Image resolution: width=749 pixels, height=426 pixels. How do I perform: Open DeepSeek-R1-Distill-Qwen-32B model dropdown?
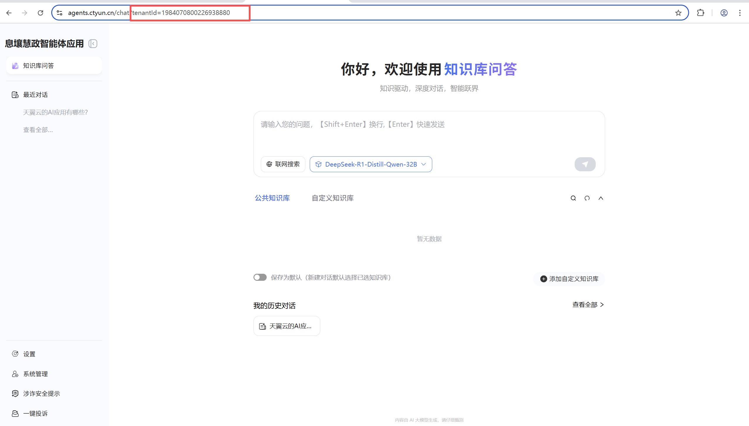pyautogui.click(x=371, y=164)
